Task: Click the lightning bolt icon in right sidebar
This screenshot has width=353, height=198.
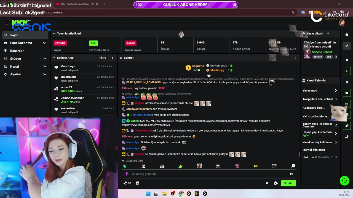Action: coord(347,71)
